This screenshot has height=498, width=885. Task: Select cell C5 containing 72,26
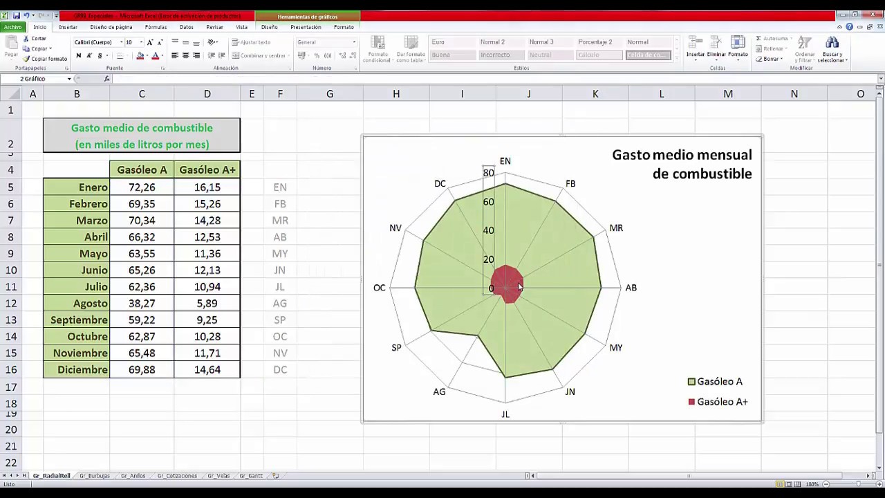pos(142,187)
